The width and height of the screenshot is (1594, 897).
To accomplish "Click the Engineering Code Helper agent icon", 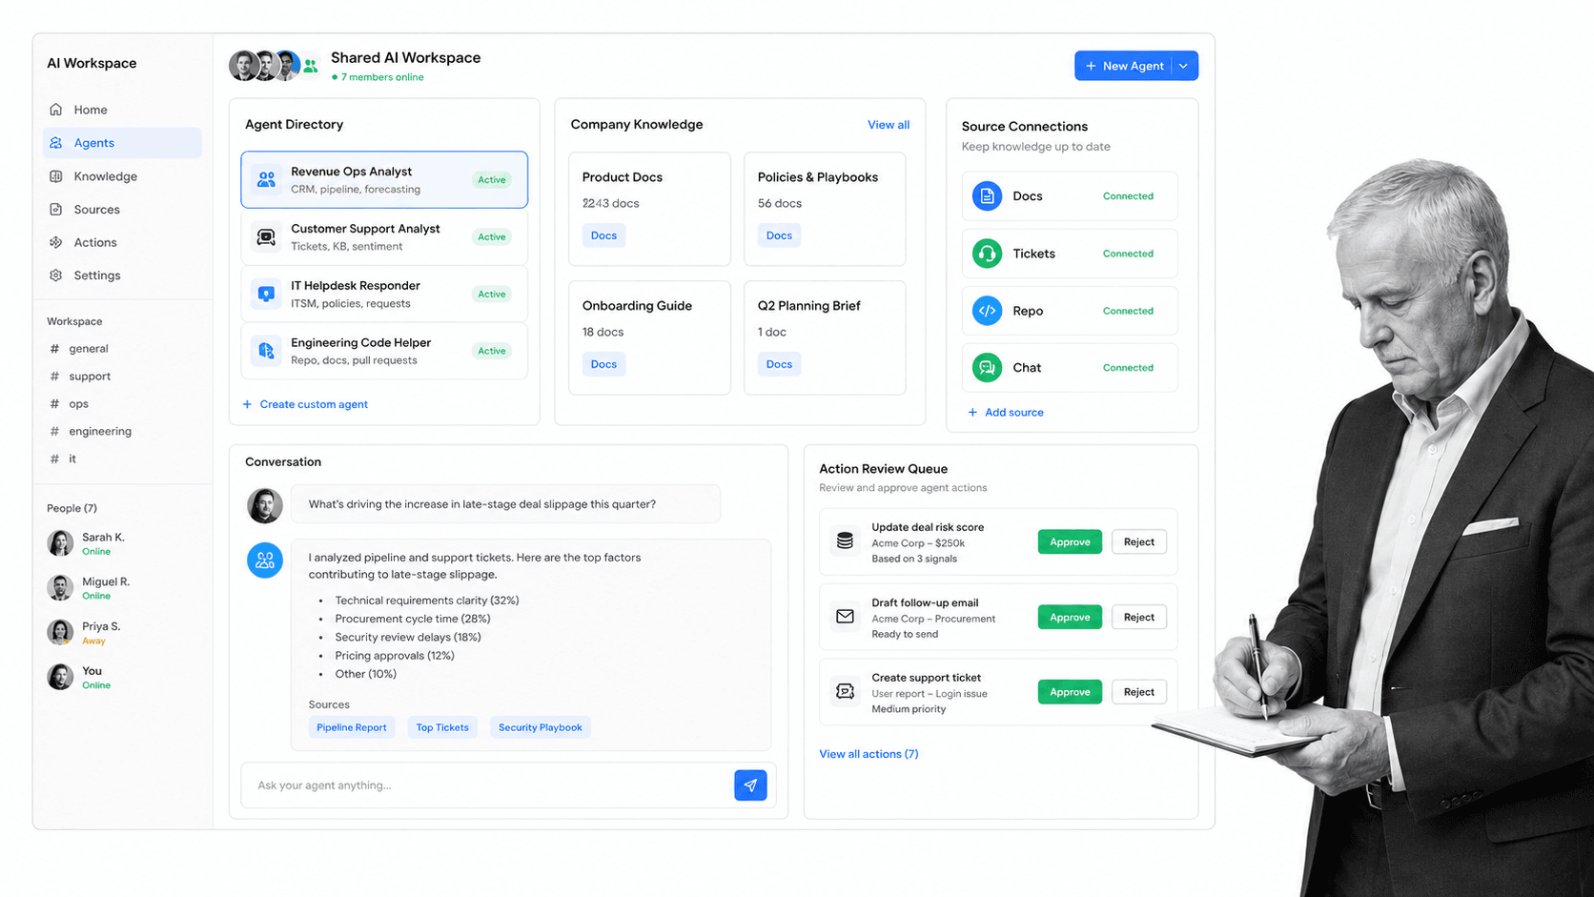I will tap(266, 351).
